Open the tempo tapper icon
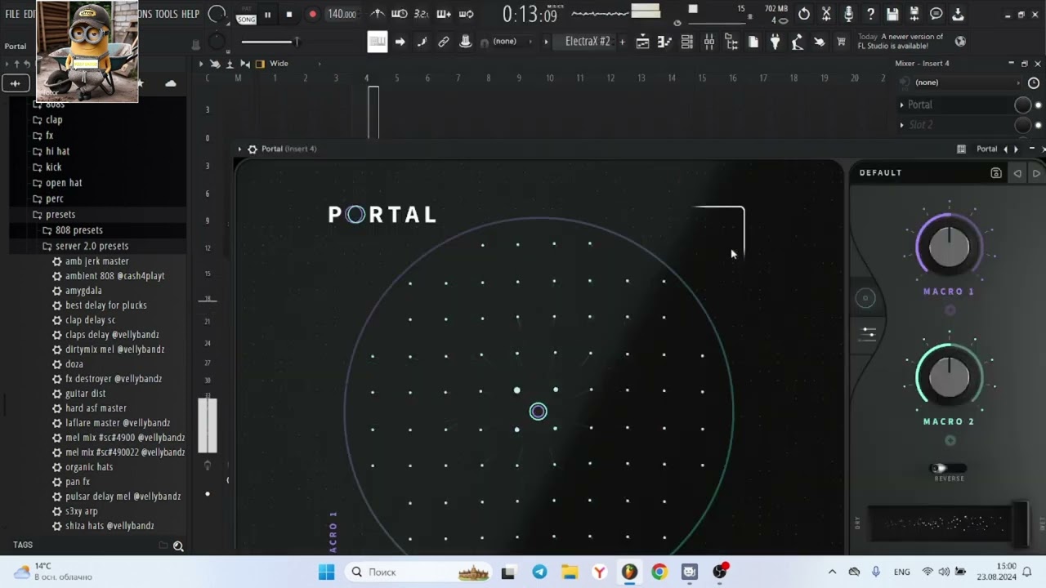This screenshot has width=1046, height=588. tap(797, 42)
